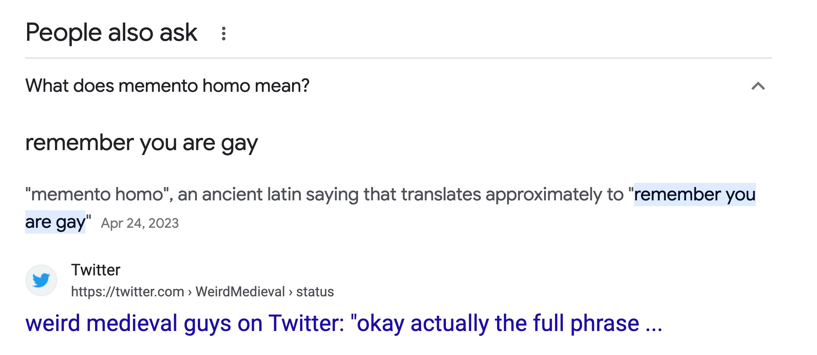Open the 'weird medieval guys on Twitter' result link

pyautogui.click(x=344, y=323)
